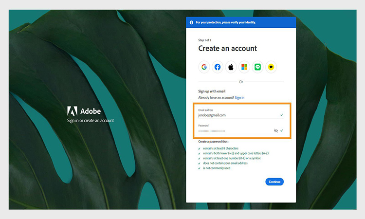Click the info icon in blue banner
The height and width of the screenshot is (219, 365).
[191, 22]
